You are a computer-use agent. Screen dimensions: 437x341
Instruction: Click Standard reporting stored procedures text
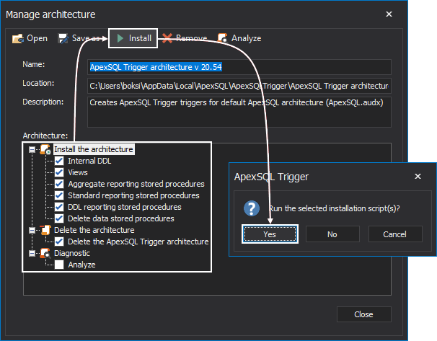(x=134, y=195)
